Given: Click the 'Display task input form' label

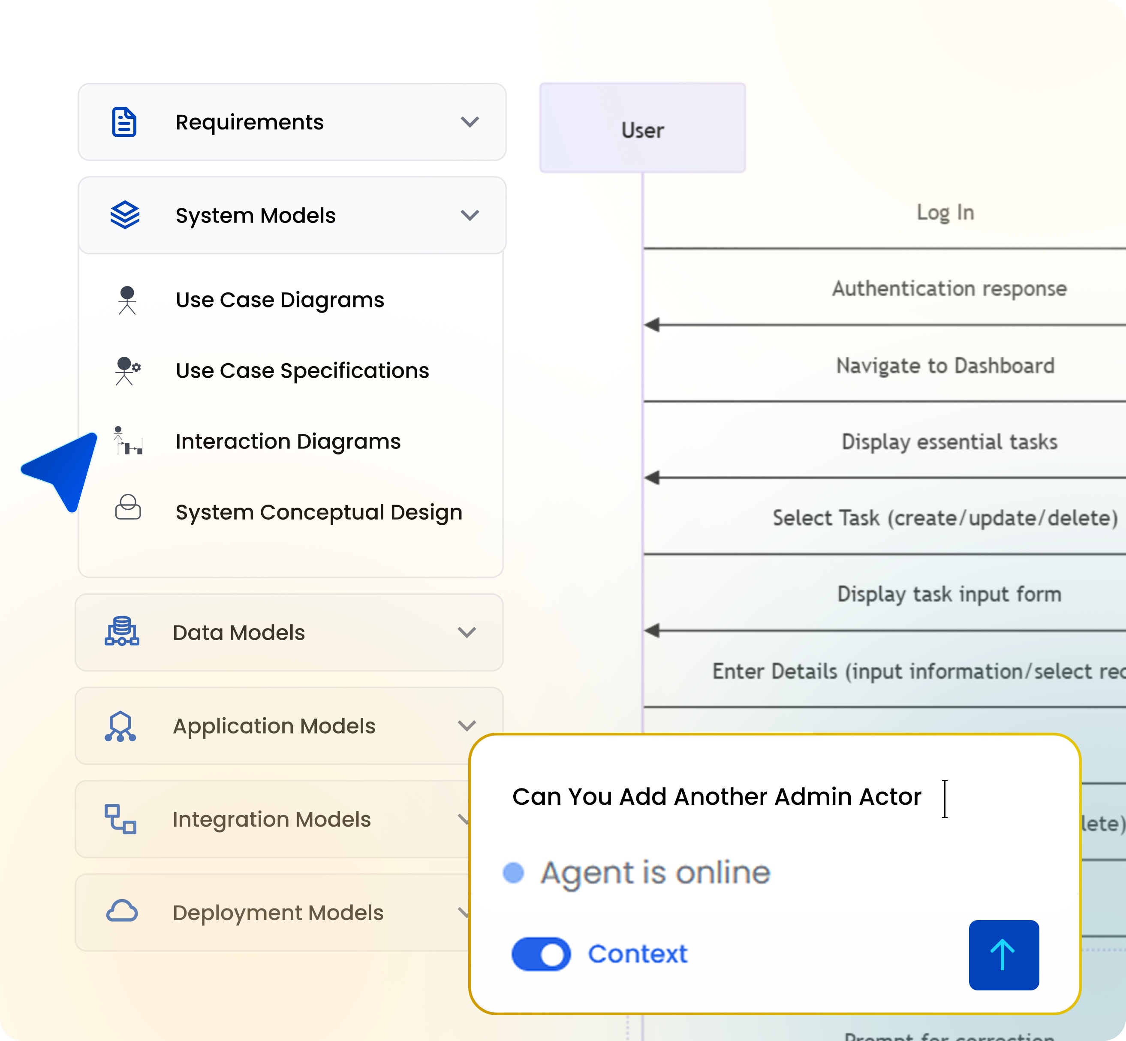Looking at the screenshot, I should point(950,594).
